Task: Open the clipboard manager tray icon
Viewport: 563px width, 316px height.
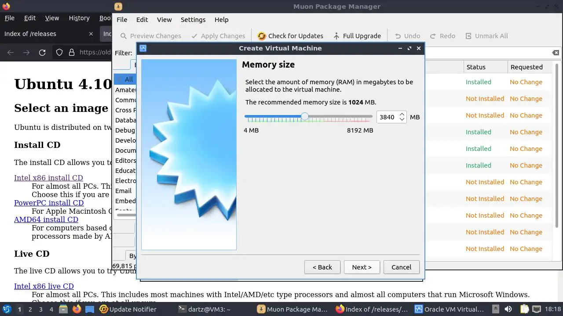Action: point(524,309)
